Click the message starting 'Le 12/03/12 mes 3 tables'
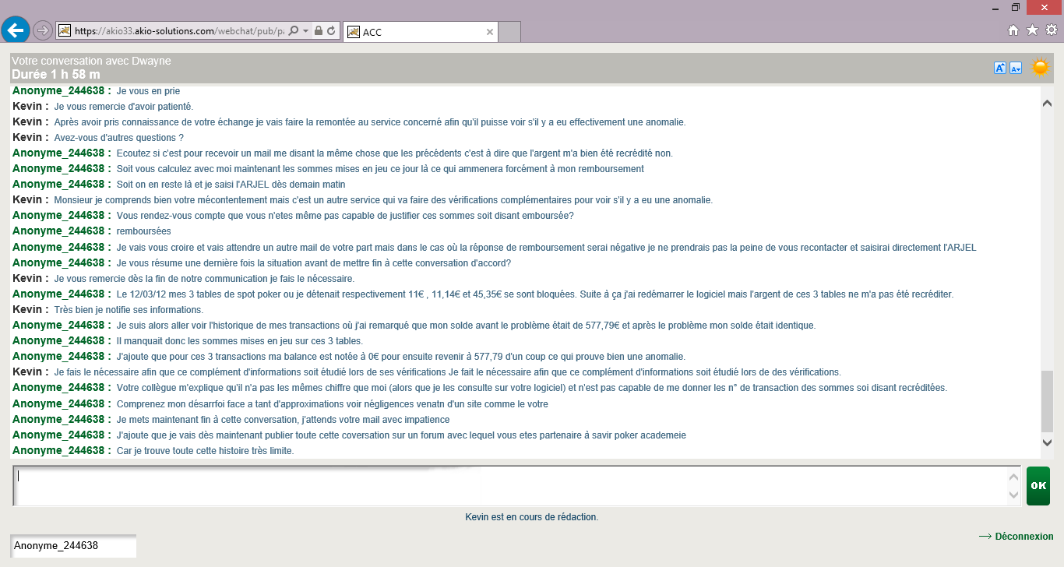The height and width of the screenshot is (567, 1064). 534,294
